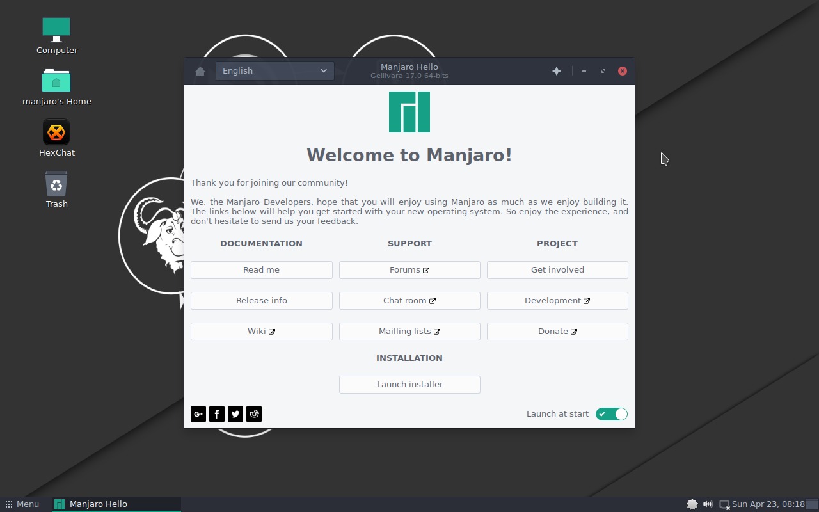Click the home icon in the titlebar

200,71
